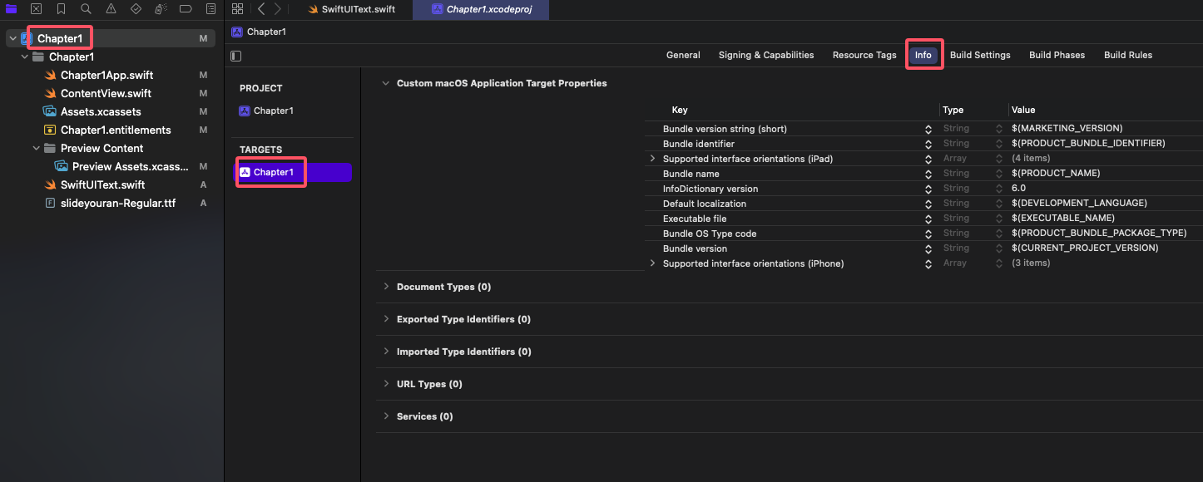Open the Bundle name key stepper
Screen dimensions: 1203x482
click(928, 174)
